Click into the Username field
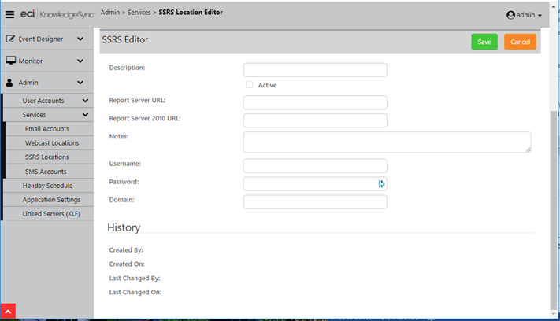The width and height of the screenshot is (560, 321). pyautogui.click(x=315, y=166)
